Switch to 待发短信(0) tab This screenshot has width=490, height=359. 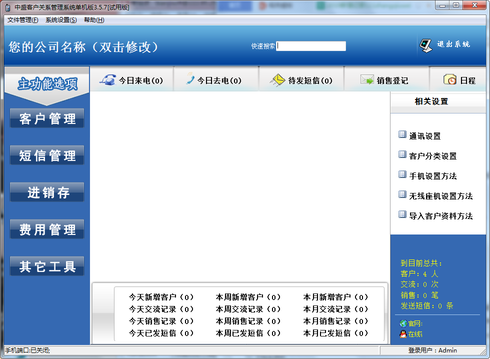point(301,79)
